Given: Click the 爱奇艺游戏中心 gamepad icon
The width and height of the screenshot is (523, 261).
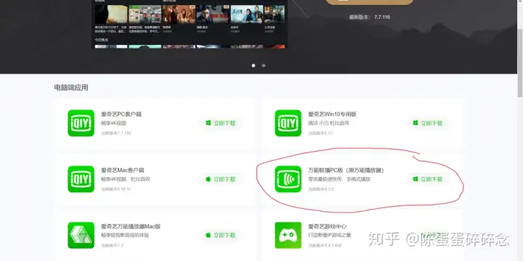Looking at the screenshot, I should coord(288,236).
